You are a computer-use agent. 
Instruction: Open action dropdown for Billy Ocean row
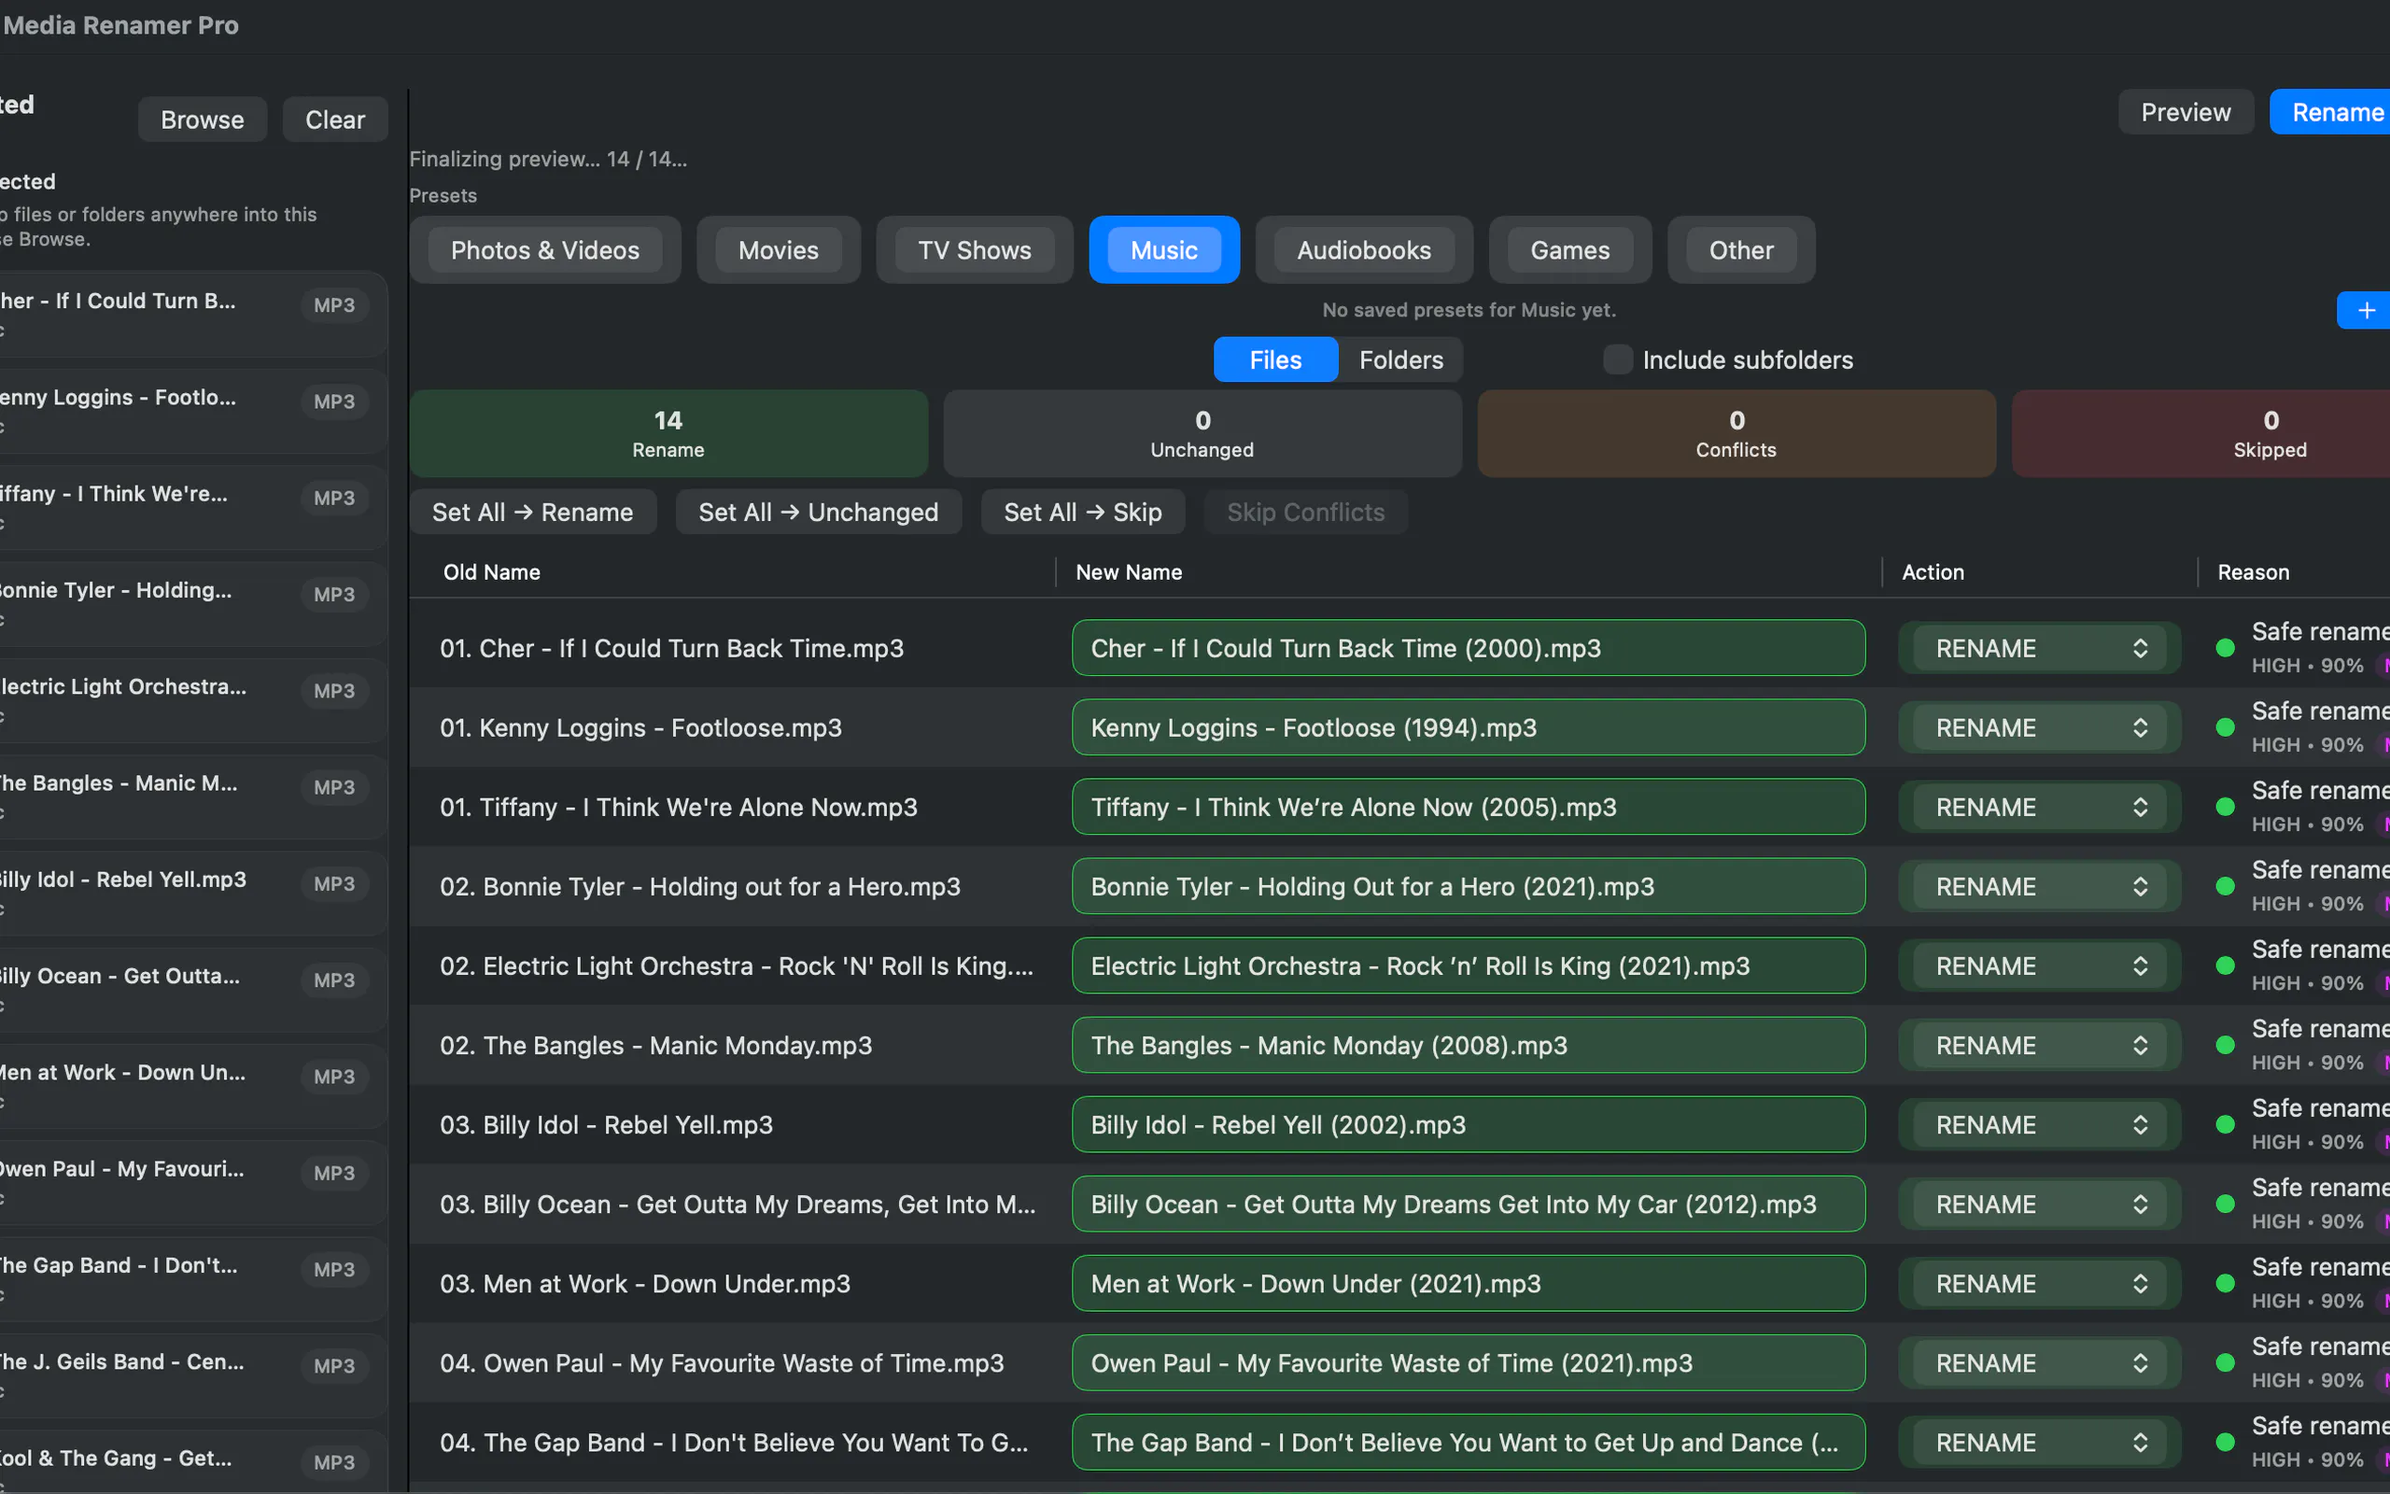(2039, 1205)
